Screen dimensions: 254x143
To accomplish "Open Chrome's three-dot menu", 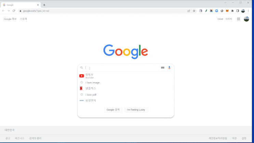I will 248,11.
